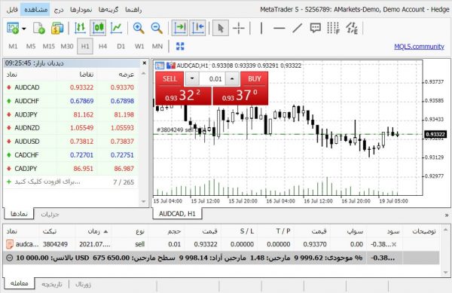Select the bar chart type icon
Screen dimensions: 452x293
click(x=80, y=28)
